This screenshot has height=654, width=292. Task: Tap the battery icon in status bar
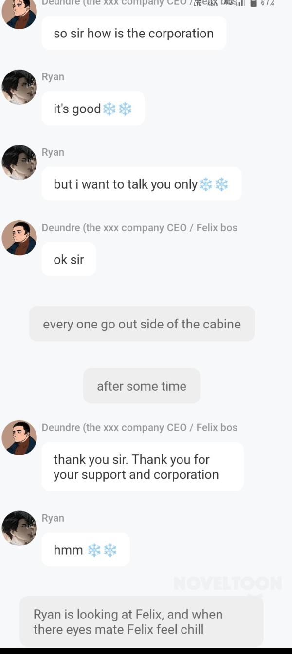254,3
